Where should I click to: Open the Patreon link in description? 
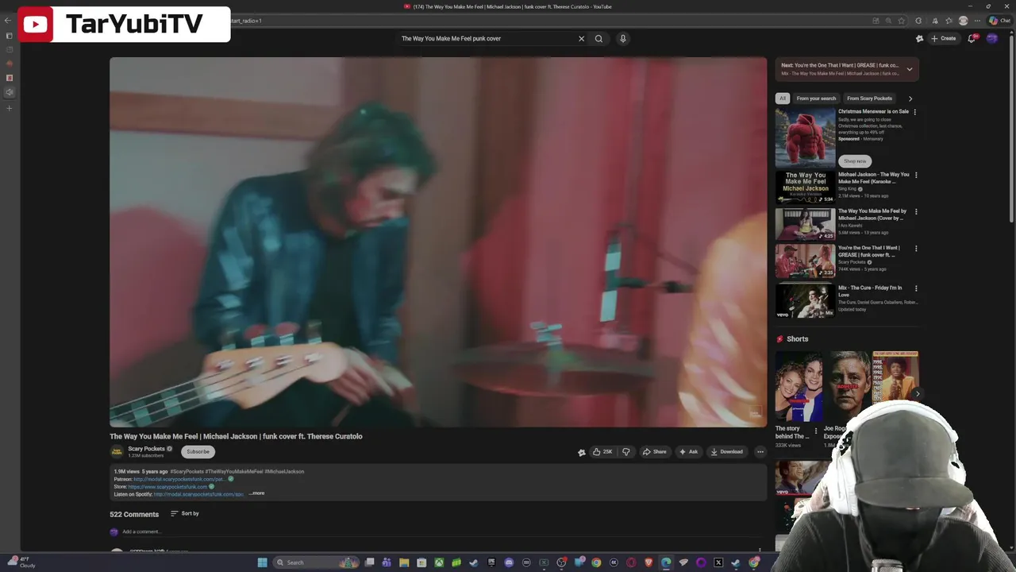[179, 479]
